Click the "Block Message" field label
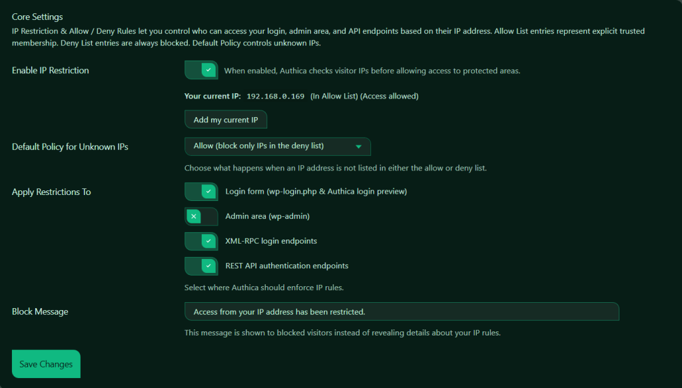 coord(40,311)
